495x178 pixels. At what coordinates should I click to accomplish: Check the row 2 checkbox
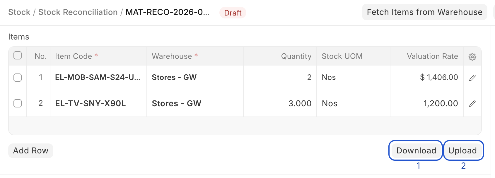coord(18,103)
